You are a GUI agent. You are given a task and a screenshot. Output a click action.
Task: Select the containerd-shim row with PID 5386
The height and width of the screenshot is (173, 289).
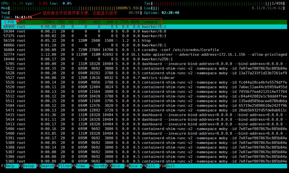(x=144, y=157)
